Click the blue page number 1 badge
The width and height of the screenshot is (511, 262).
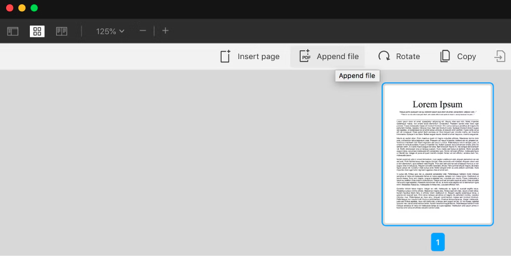tap(438, 242)
